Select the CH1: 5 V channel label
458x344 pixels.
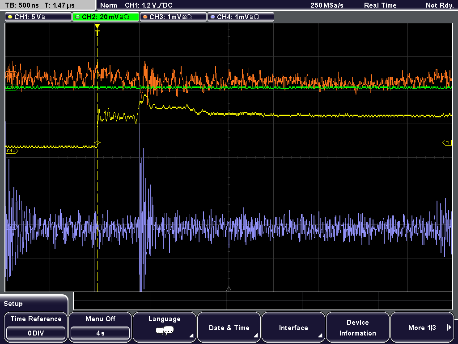pos(38,17)
